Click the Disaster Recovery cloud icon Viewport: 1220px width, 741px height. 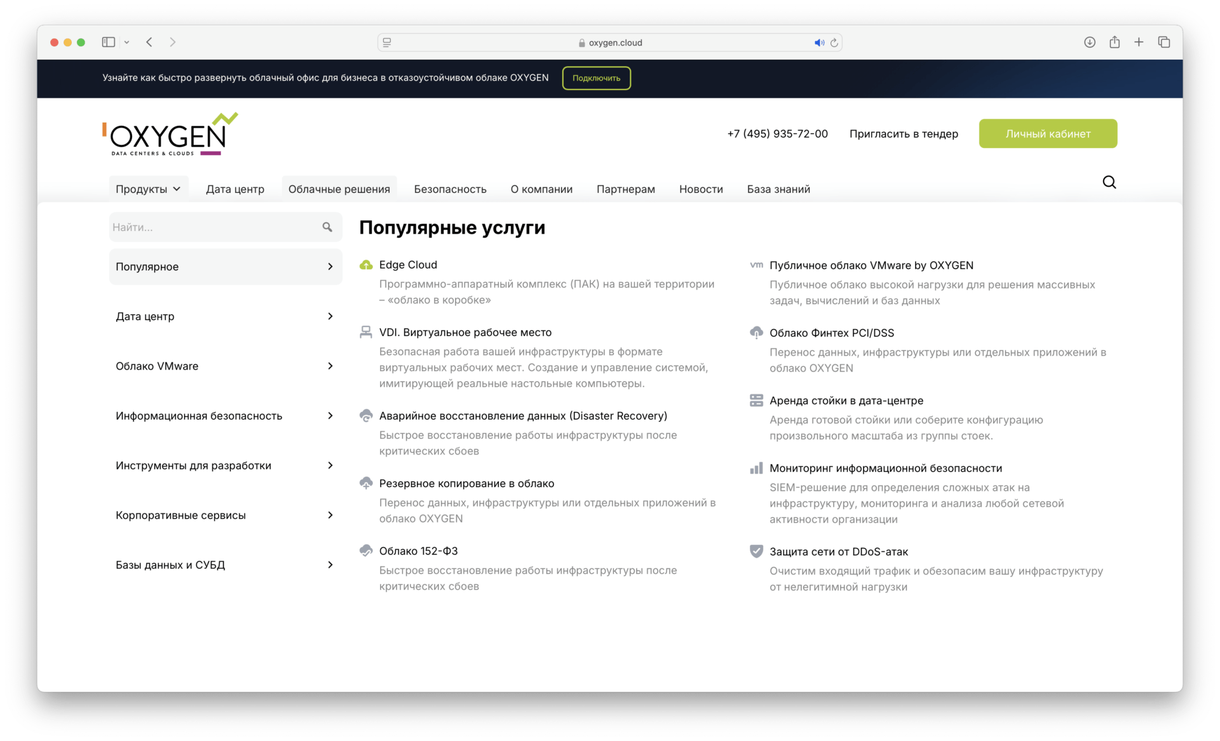366,416
